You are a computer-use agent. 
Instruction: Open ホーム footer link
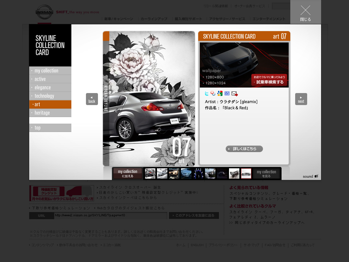181,245
